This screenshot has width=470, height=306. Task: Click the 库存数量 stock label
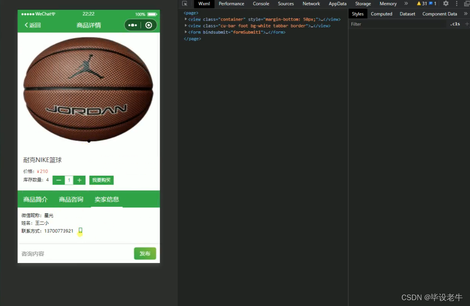tap(33, 180)
